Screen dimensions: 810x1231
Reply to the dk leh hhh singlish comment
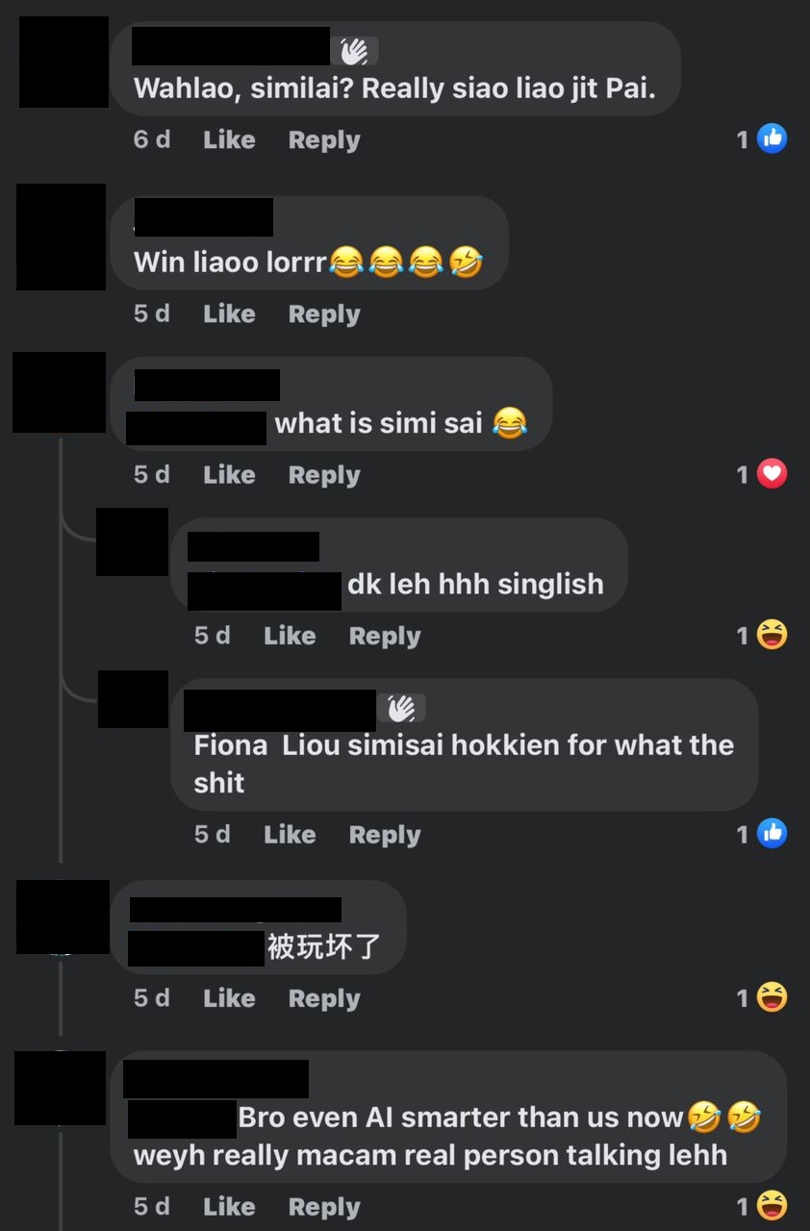tap(385, 636)
